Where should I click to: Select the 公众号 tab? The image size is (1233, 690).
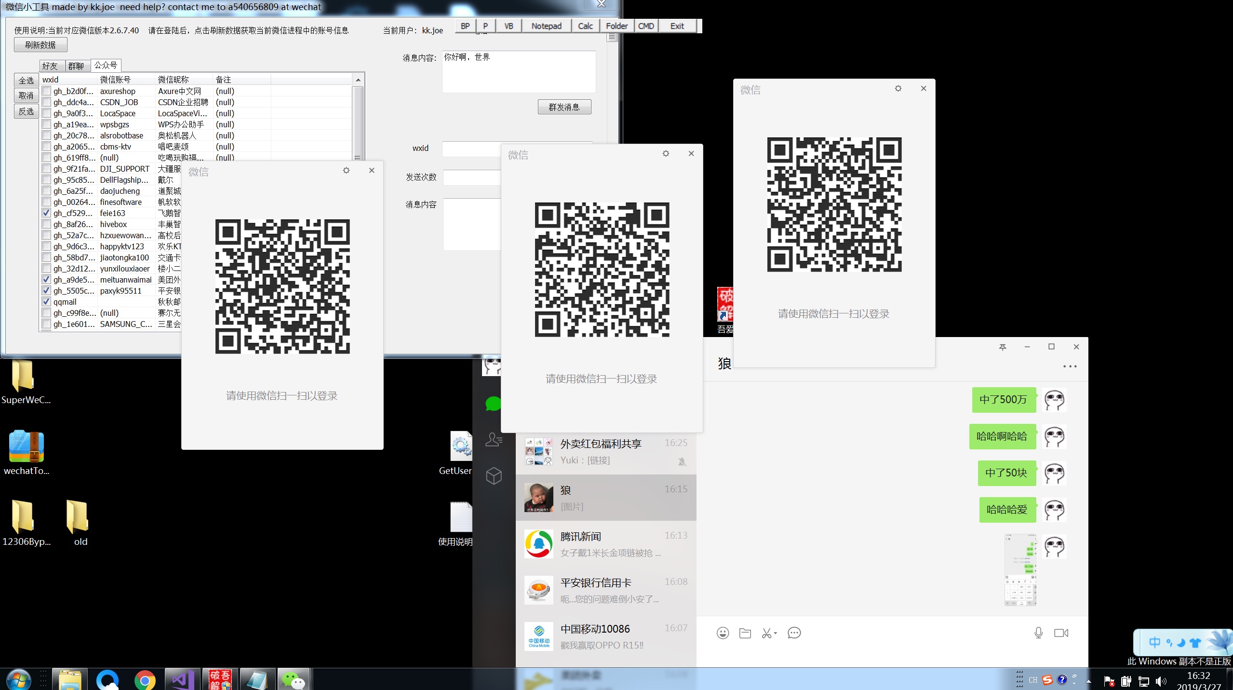pos(106,65)
